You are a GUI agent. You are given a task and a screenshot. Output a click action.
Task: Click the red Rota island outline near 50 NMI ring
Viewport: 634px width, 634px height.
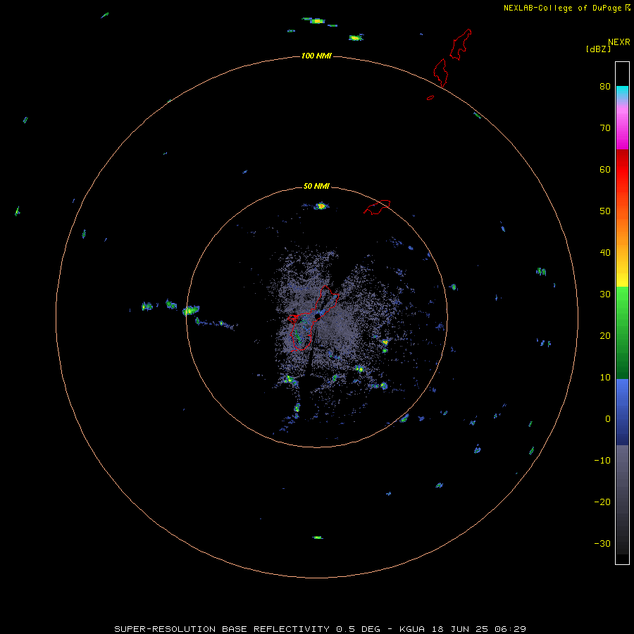pyautogui.click(x=377, y=206)
